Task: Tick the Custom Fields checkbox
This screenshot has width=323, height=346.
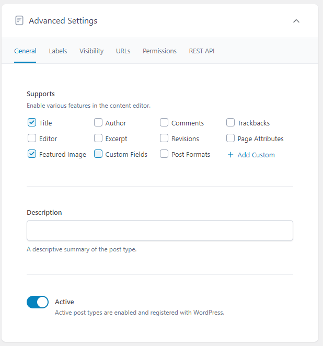Action: pos(98,154)
